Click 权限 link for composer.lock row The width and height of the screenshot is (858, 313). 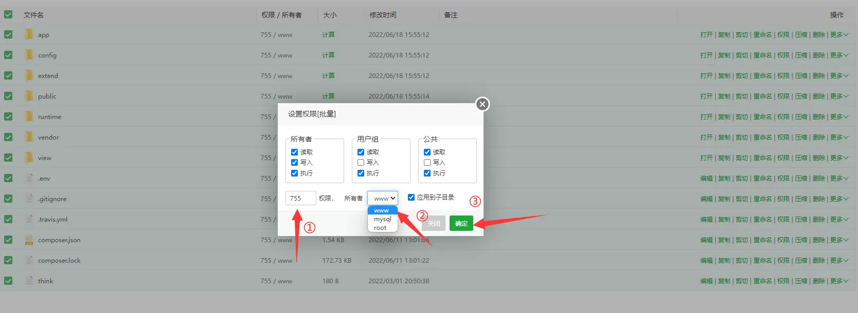[x=783, y=261]
